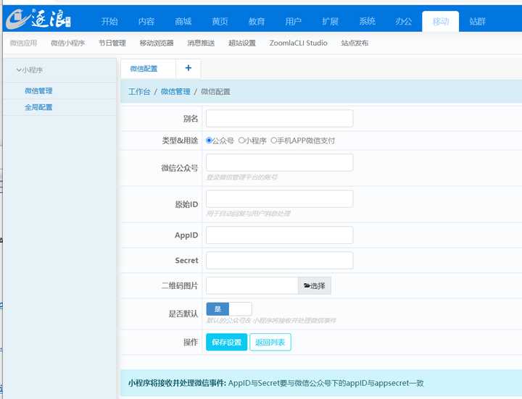The width and height of the screenshot is (522, 399).
Task: Click the 别名 input field
Action: 279,118
